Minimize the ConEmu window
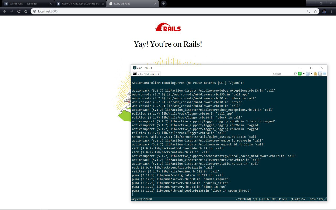The width and height of the screenshot is (336, 210). (x=301, y=68)
